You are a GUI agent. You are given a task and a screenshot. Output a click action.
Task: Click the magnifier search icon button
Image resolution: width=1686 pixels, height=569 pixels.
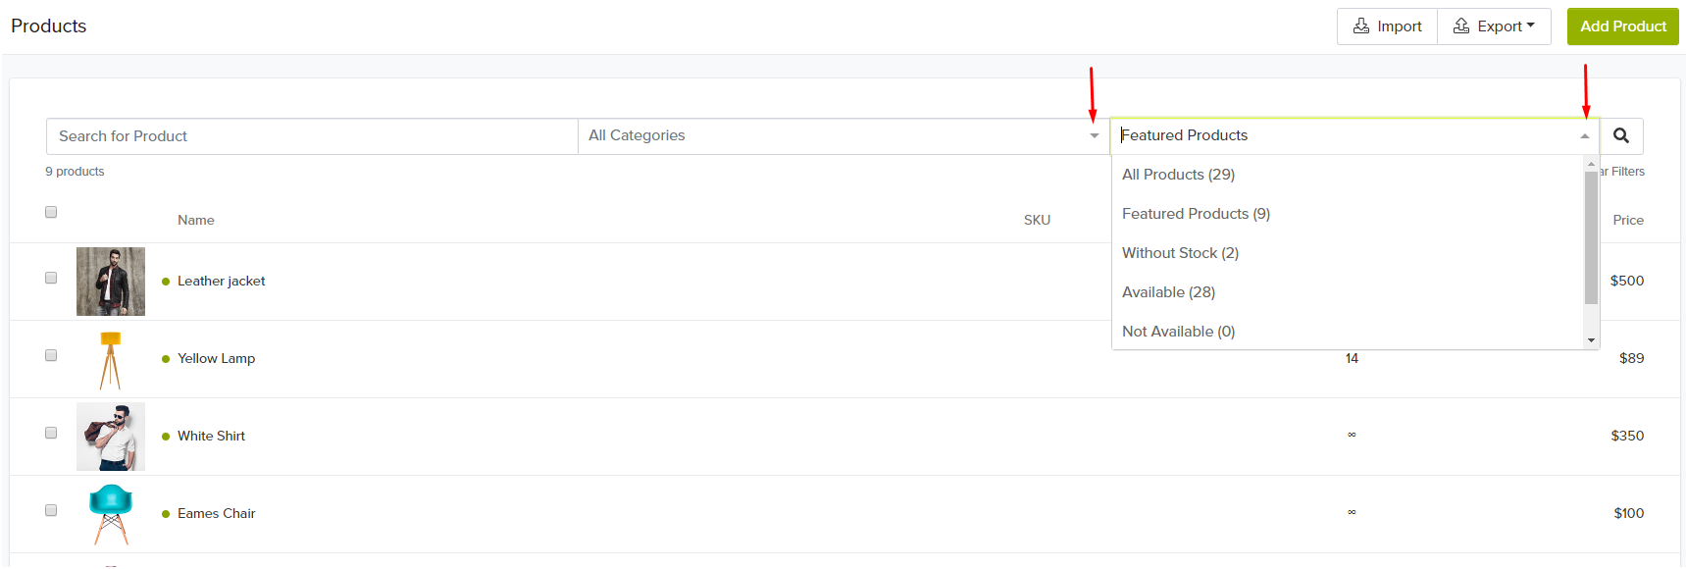coord(1621,135)
